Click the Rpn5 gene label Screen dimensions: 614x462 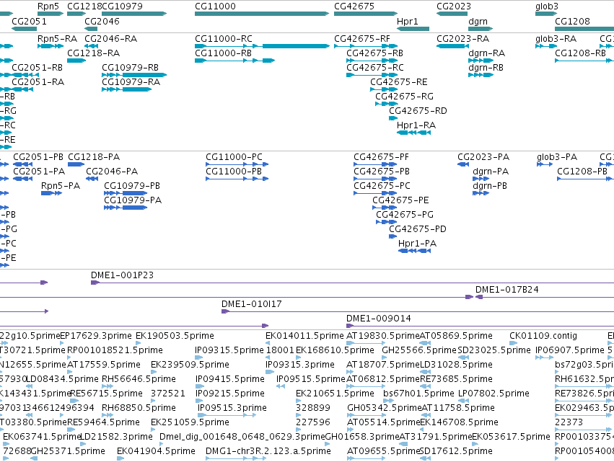pyautogui.click(x=48, y=6)
